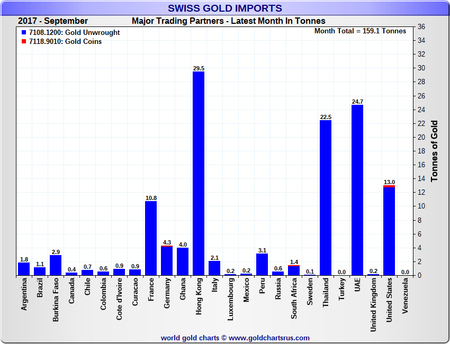
Task: Select the France bar at 10.8
Action: (151, 238)
